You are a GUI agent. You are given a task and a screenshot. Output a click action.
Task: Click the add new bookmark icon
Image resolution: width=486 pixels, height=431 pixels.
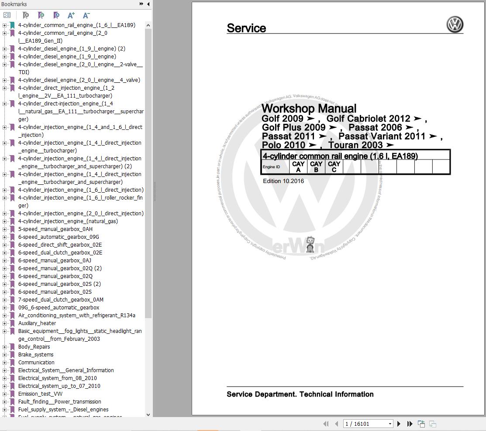(41, 15)
